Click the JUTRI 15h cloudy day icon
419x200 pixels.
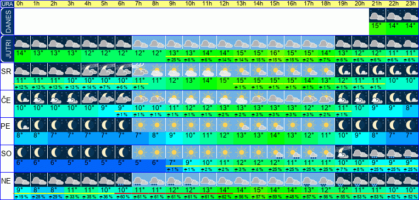pyautogui.click(x=276, y=42)
